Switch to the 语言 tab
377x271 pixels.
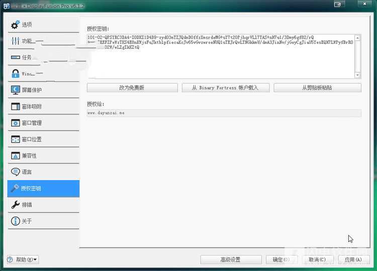[44, 171]
